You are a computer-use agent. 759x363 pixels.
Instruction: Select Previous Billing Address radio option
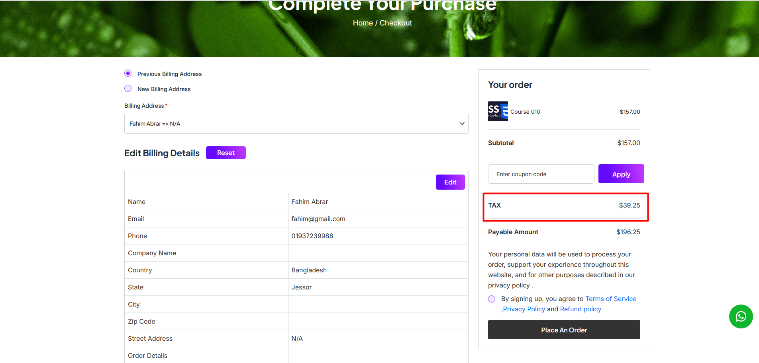pyautogui.click(x=128, y=73)
